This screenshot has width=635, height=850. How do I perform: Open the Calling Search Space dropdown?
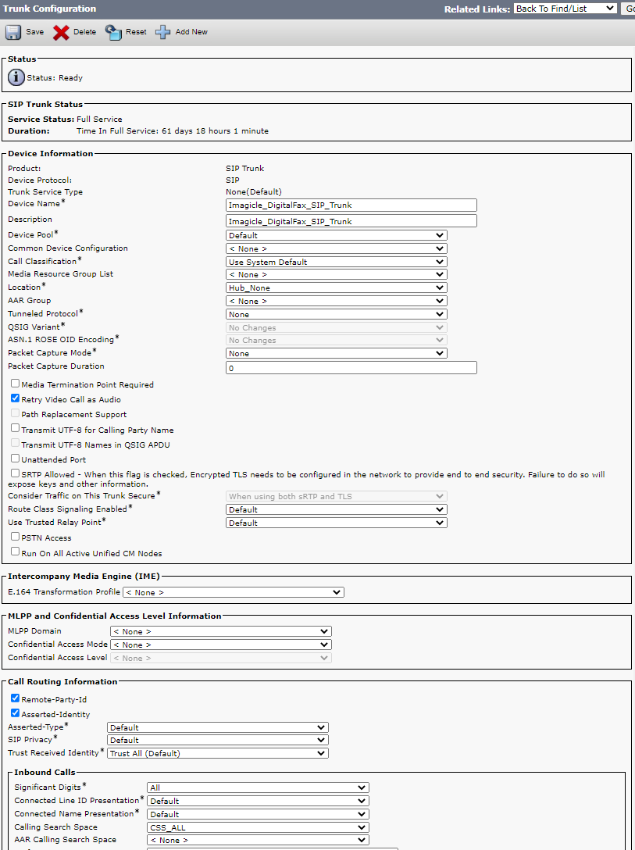tap(257, 827)
